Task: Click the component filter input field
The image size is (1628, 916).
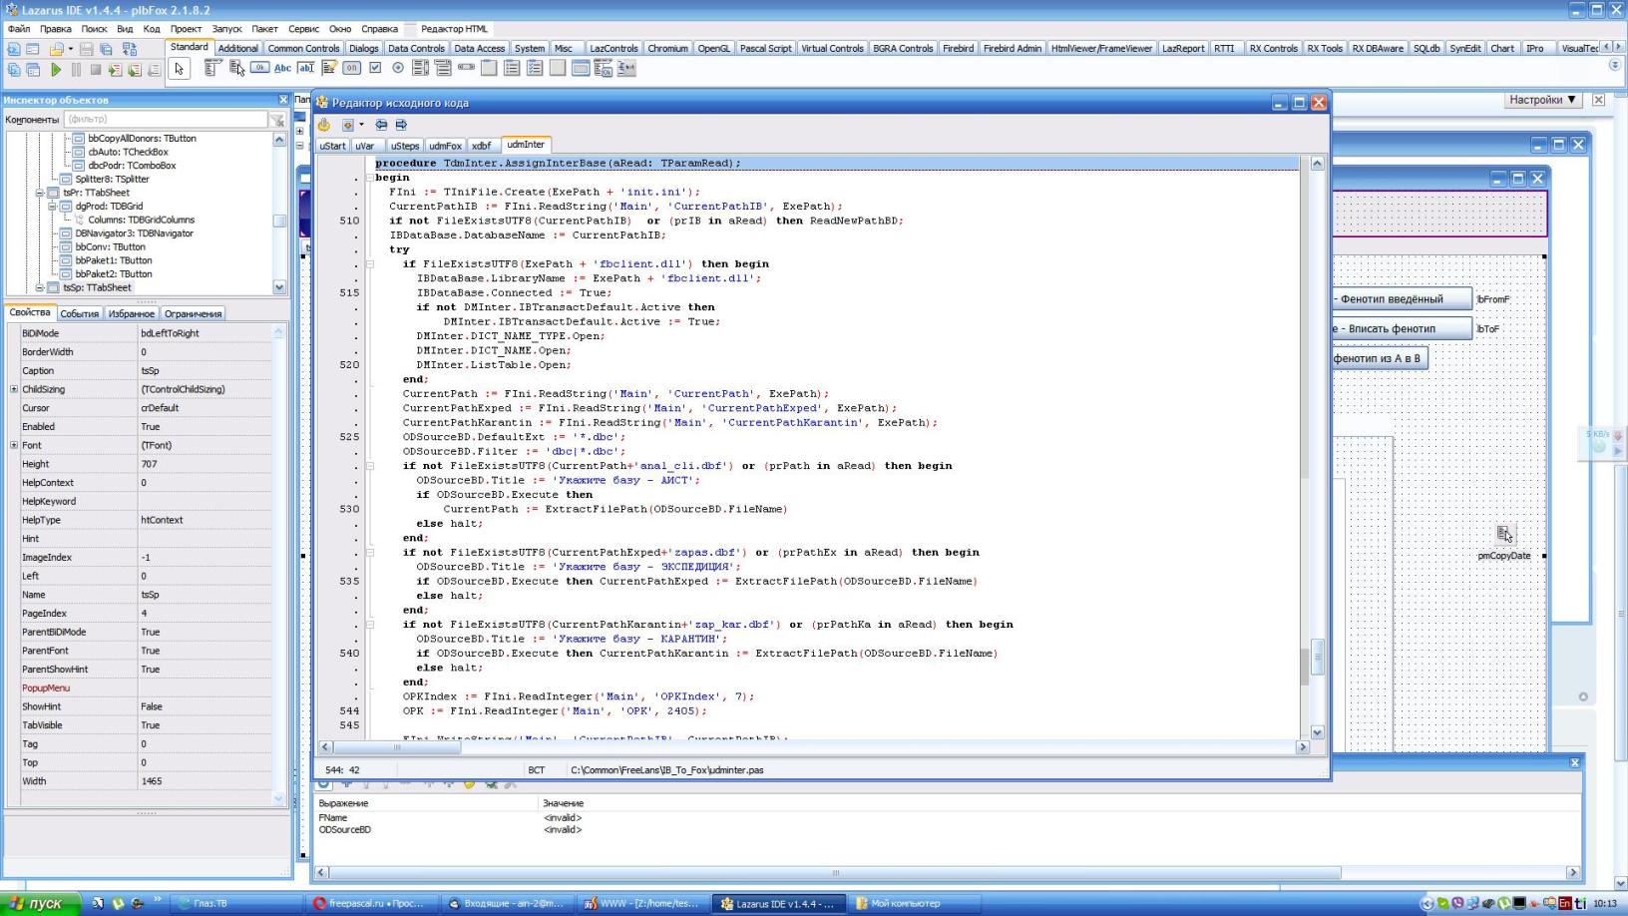Action: (x=166, y=120)
